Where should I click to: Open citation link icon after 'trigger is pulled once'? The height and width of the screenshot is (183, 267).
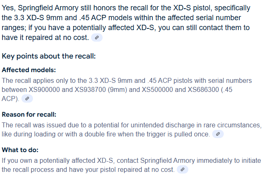click(x=218, y=134)
